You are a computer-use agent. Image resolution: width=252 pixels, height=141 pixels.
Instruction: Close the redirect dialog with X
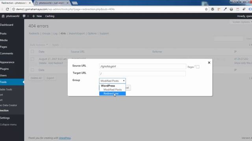(x=209, y=63)
